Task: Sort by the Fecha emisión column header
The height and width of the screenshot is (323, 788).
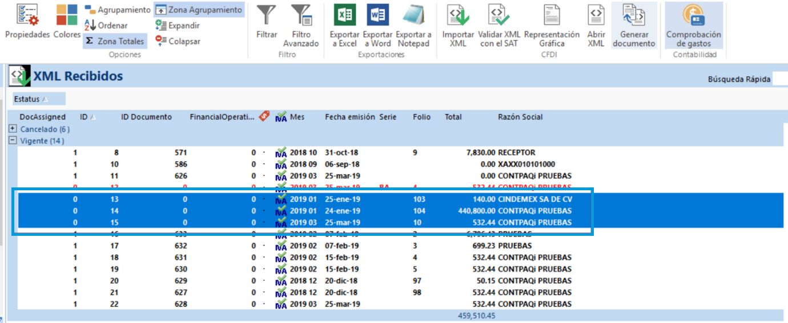Action: pyautogui.click(x=349, y=117)
